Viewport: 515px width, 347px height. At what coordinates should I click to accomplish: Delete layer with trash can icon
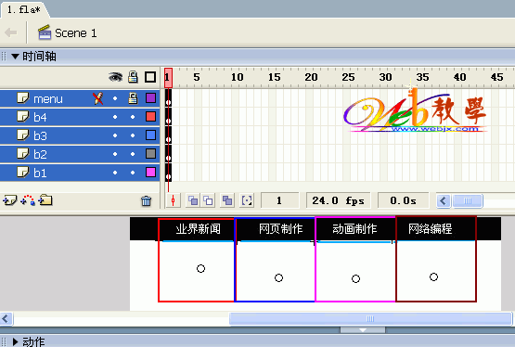[x=147, y=200]
